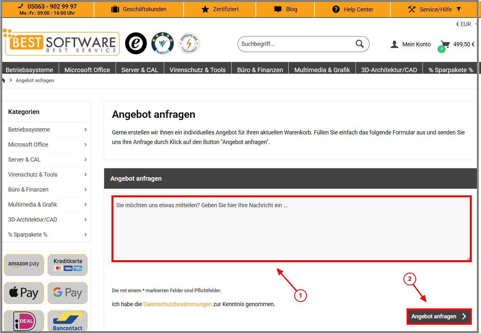Open Server & CAL navigation item
Image resolution: width=481 pixels, height=333 pixels.
point(140,70)
